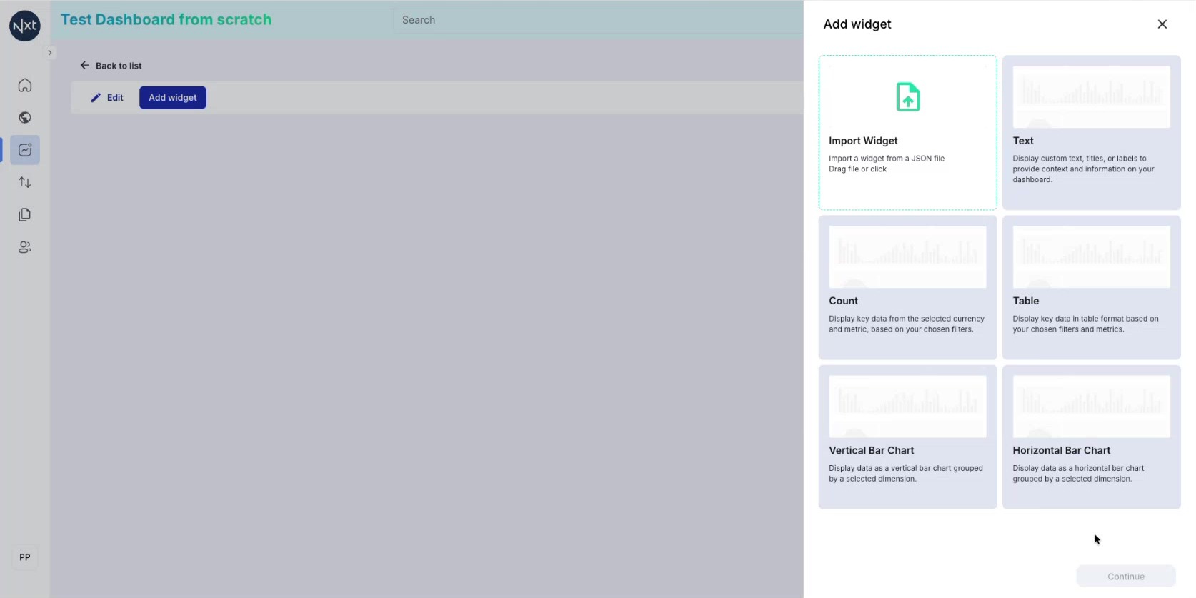Screen dimensions: 1196x598
Task: Click the Add widget panel heading
Action: (x=857, y=24)
